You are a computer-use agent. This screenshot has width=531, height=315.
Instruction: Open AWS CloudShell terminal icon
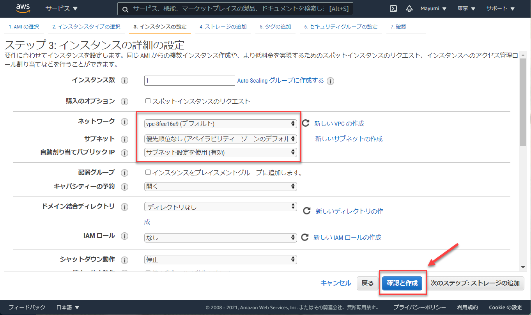393,9
